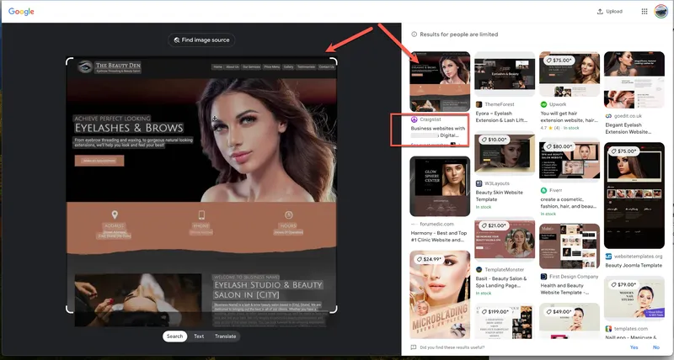Open the Harmony – Best and Top #1 Clinic link
Image resolution: width=674 pixels, height=360 pixels.
438,236
